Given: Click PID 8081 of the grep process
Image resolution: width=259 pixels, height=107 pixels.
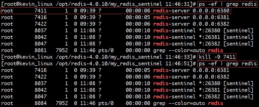Looking at the screenshot, I should point(41,50).
